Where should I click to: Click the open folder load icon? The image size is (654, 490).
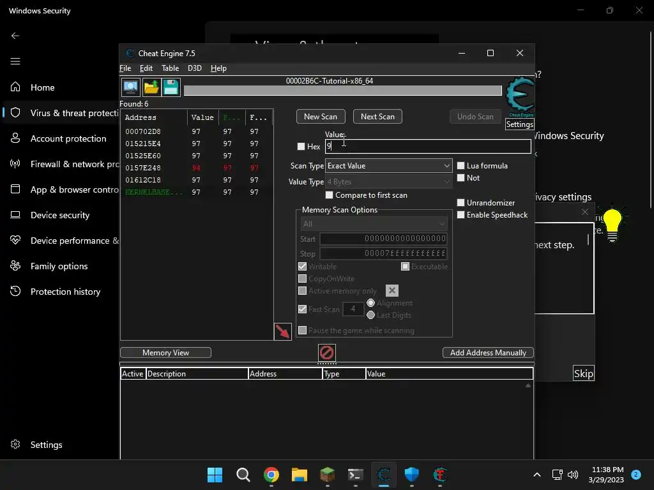coord(151,87)
